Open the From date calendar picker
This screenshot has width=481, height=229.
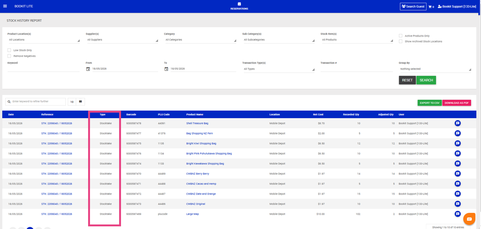(x=88, y=69)
